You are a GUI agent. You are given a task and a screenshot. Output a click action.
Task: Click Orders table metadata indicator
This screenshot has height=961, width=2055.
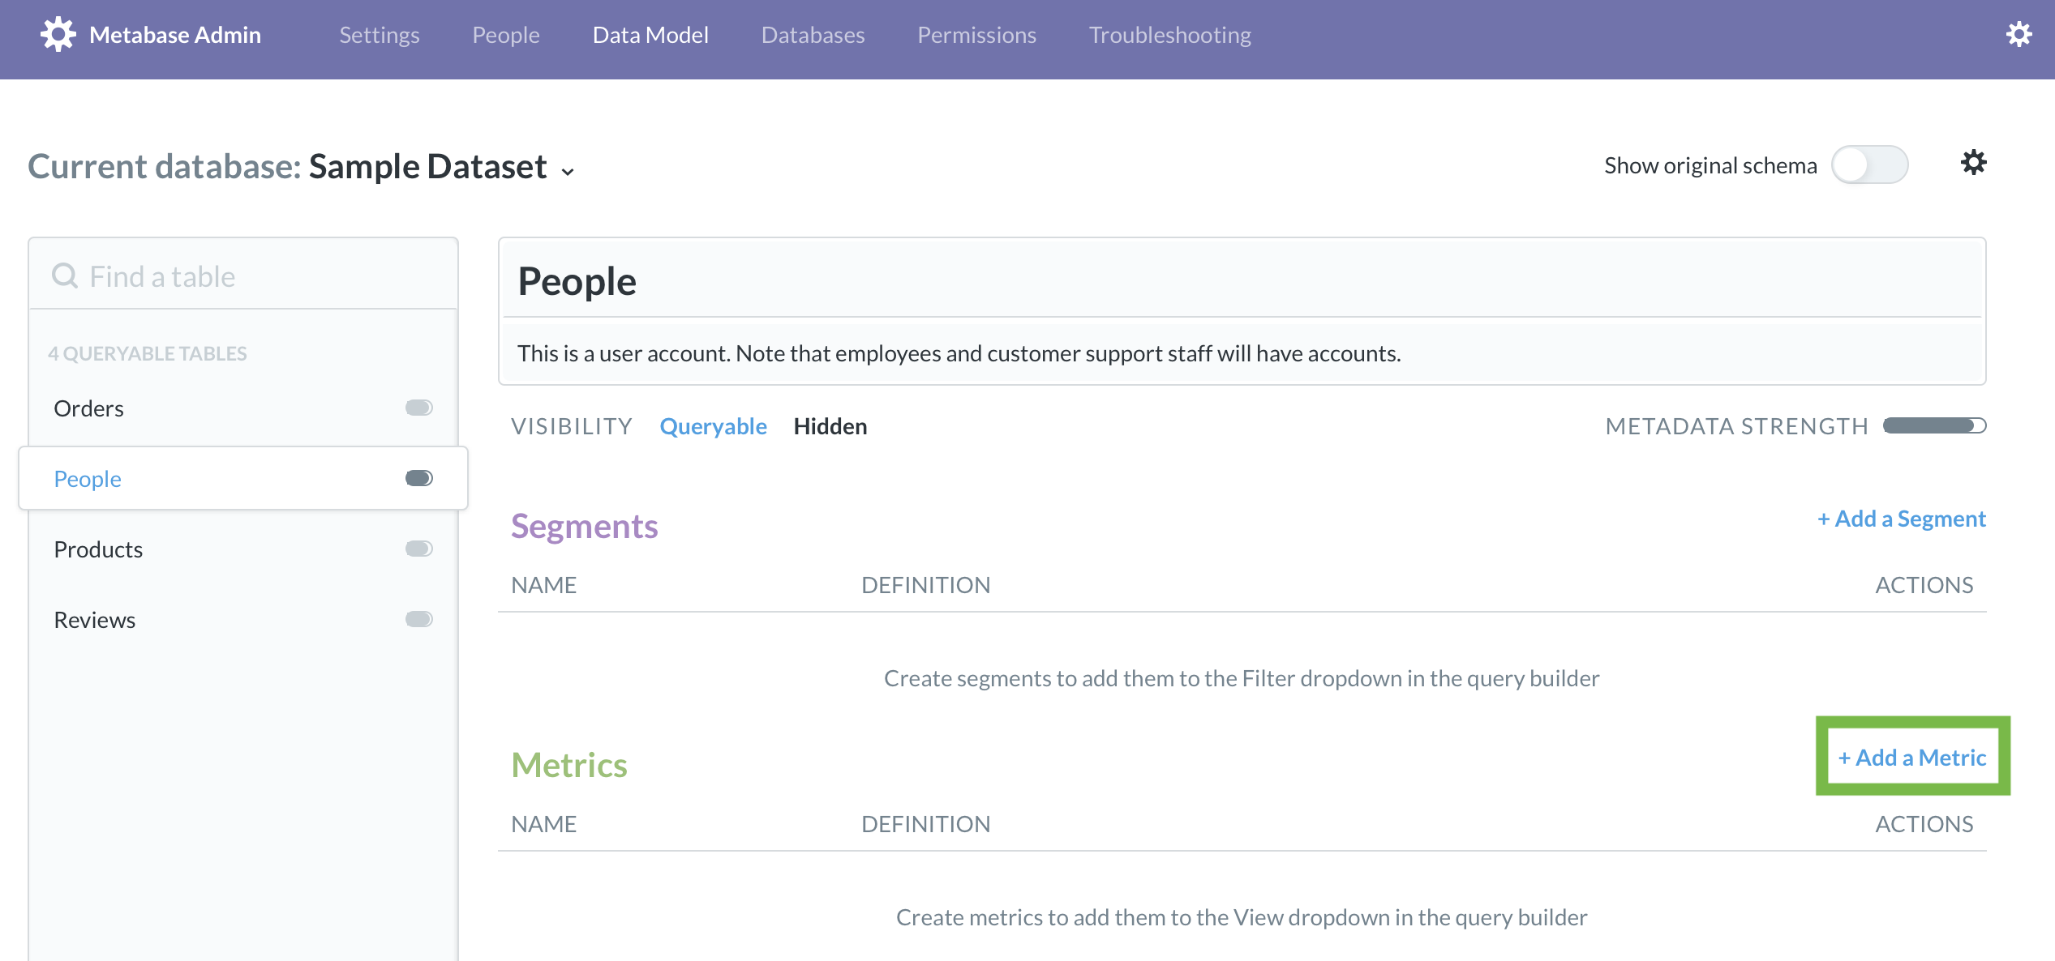[x=419, y=408]
